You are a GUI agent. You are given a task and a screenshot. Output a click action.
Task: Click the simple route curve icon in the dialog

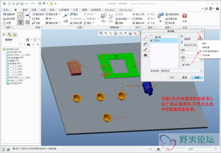145,38
